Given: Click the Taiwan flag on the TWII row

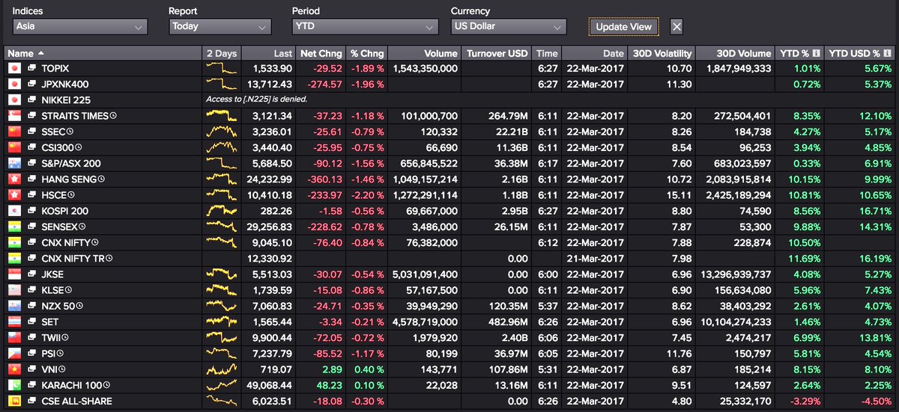Looking at the screenshot, I should coord(13,338).
